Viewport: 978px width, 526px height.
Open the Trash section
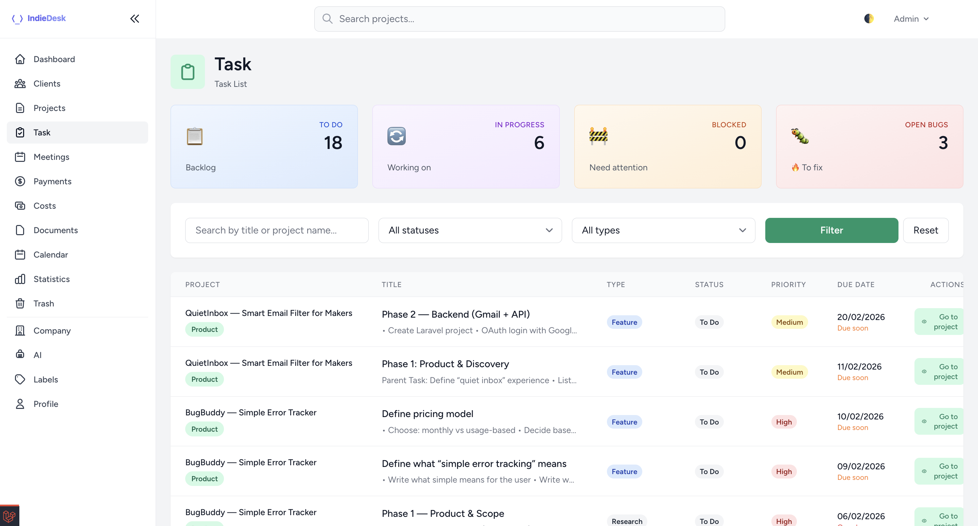(x=43, y=303)
